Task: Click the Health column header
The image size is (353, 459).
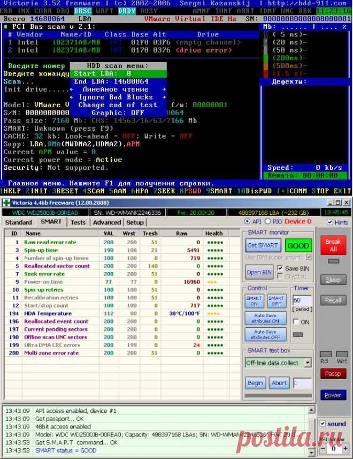Action: [215, 234]
